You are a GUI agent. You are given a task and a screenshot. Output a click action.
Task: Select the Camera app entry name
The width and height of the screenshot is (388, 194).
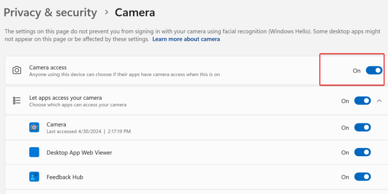click(x=56, y=124)
